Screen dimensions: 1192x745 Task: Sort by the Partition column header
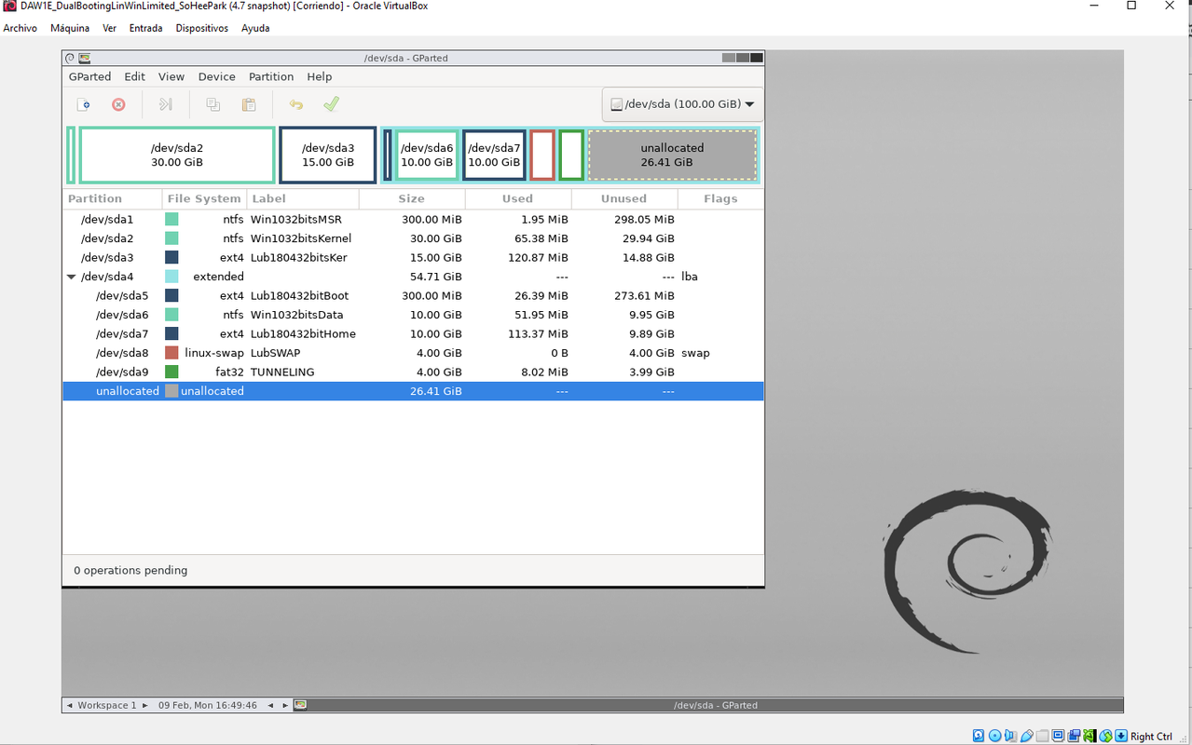pyautogui.click(x=113, y=198)
